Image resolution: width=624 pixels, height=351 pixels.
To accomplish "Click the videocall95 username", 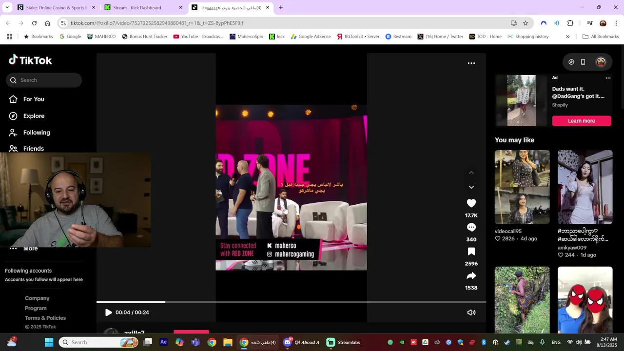I will [508, 231].
